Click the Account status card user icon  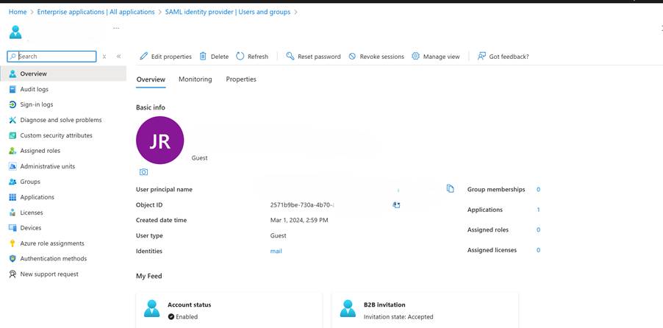pyautogui.click(x=151, y=309)
